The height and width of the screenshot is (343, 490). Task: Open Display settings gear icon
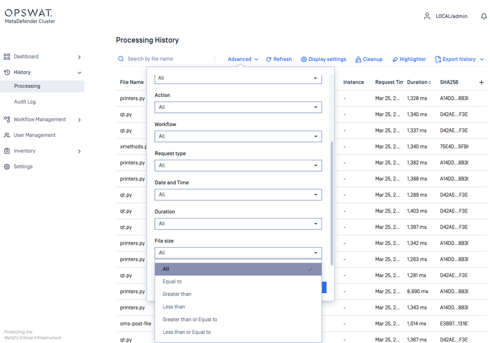[x=304, y=59]
